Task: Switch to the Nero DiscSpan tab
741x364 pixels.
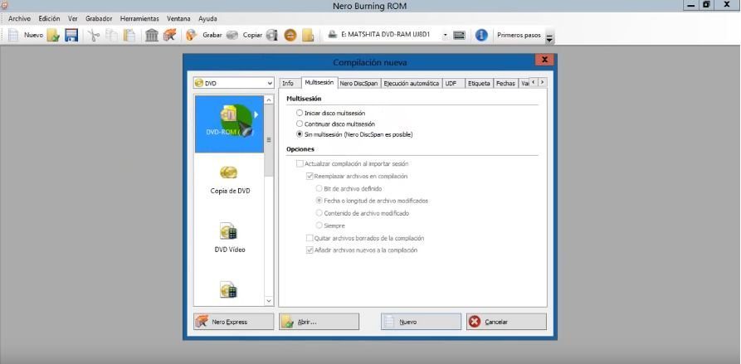Action: tap(358, 83)
